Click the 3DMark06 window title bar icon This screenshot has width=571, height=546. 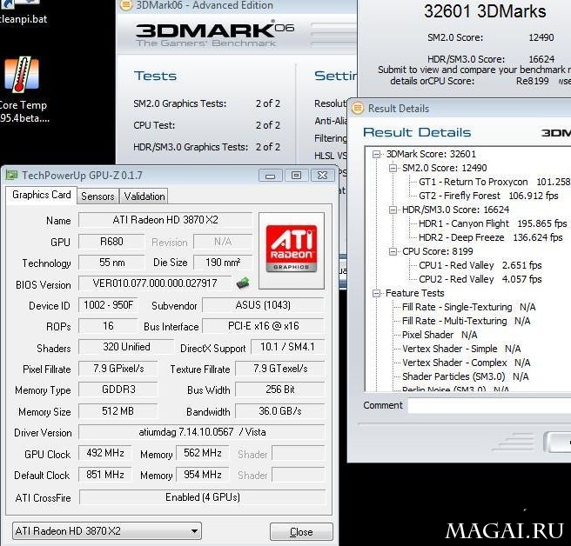[126, 5]
